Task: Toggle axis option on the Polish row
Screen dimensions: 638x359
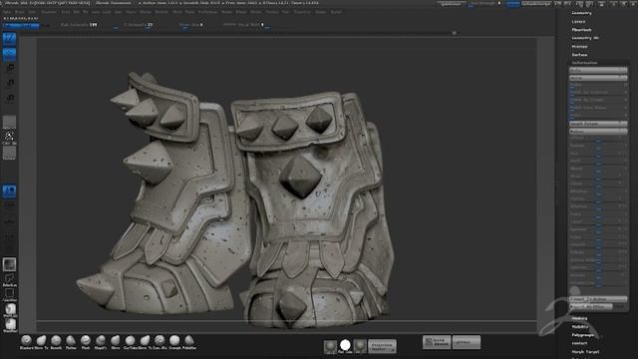Action: 625,85
